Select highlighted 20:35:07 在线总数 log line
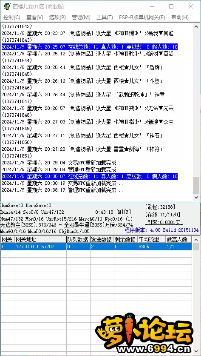201x356 pixels. [x=90, y=176]
